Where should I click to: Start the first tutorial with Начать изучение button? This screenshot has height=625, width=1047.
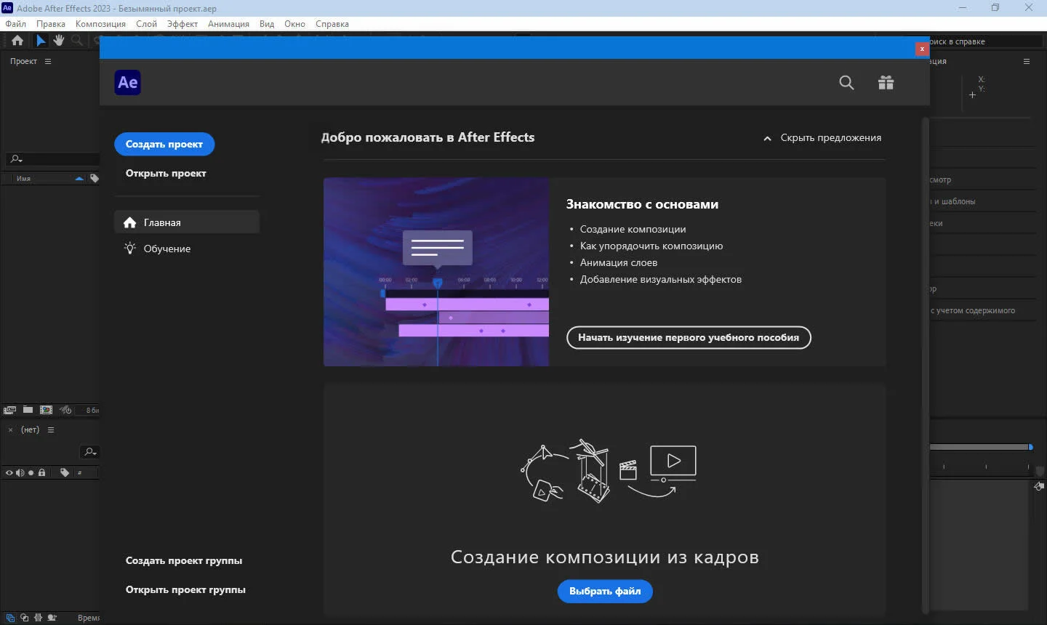(689, 337)
